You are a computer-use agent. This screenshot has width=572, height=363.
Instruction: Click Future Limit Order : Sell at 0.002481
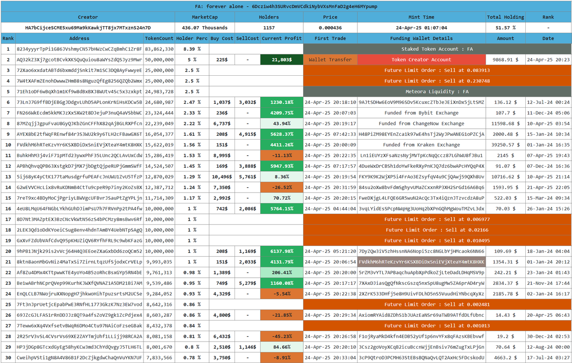[x=436, y=304]
